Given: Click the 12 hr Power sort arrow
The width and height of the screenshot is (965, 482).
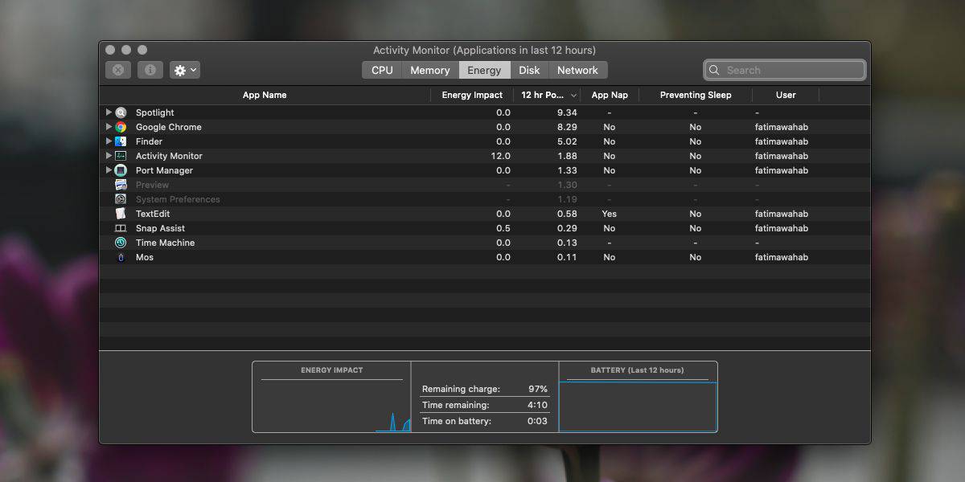Looking at the screenshot, I should click(x=573, y=96).
